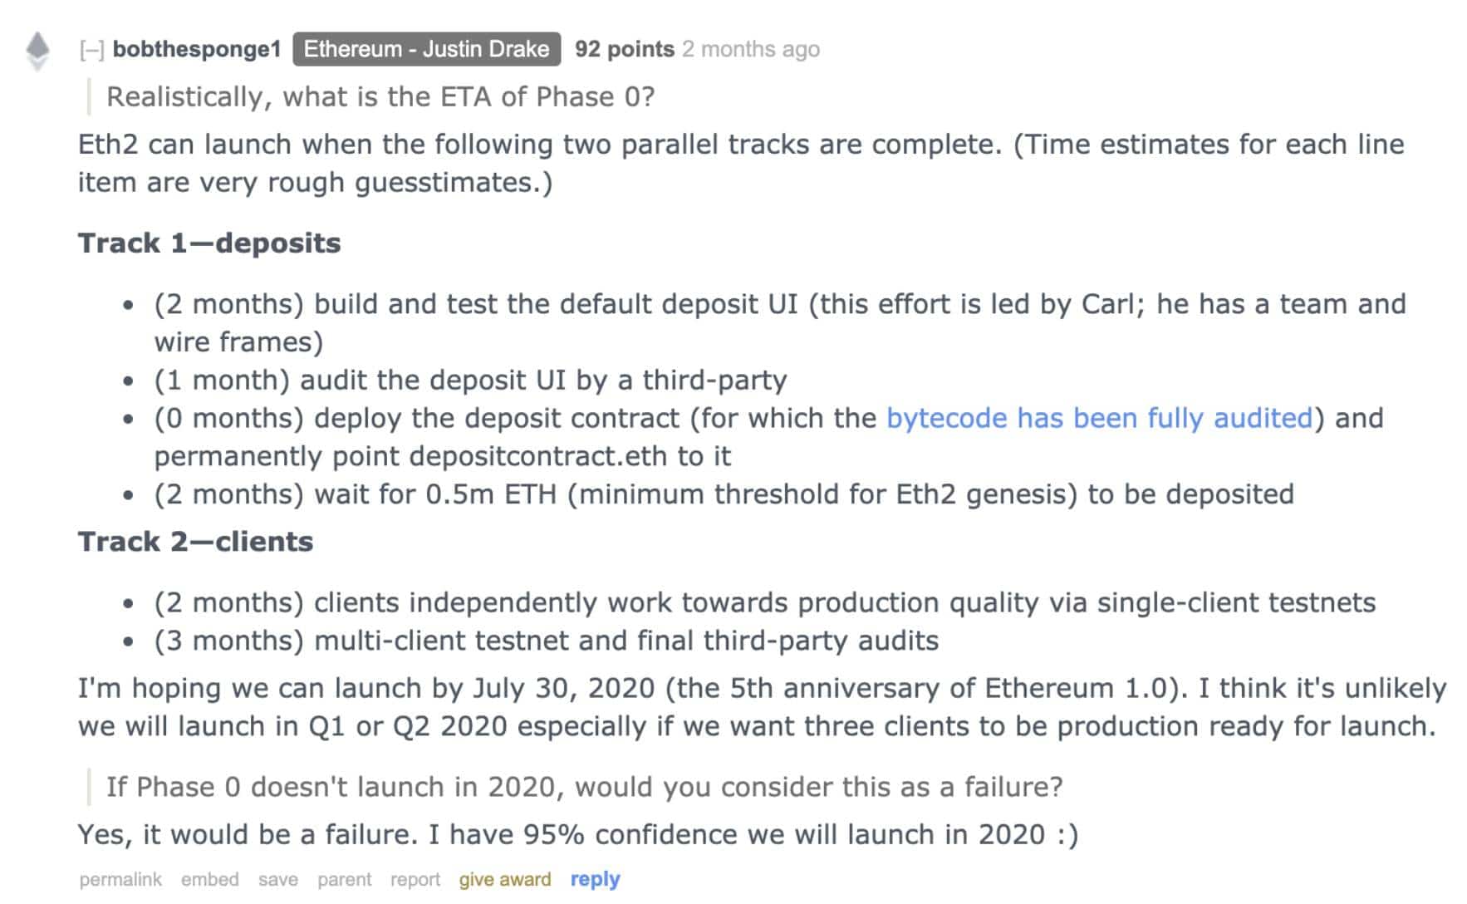Open the comment permalink

(120, 879)
